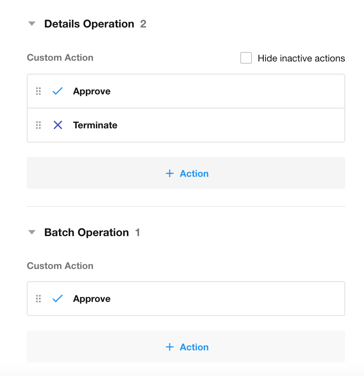Click the plus icon under Details Operation actions

point(169,174)
